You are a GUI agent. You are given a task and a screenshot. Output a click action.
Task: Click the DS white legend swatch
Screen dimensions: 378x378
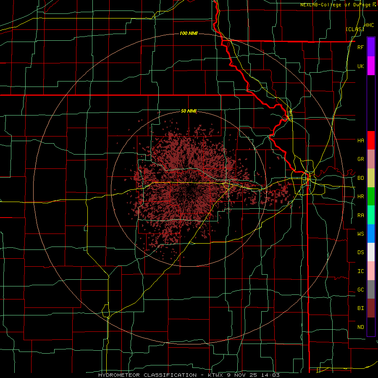tap(371, 252)
